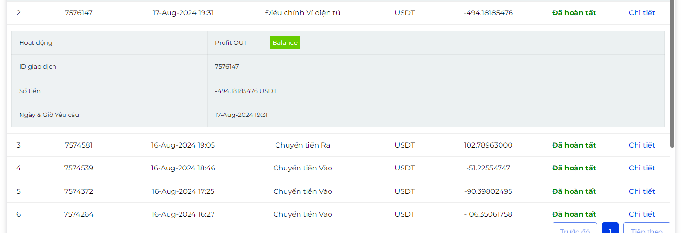Click the green Balance badge
Viewport: 691px width, 233px height.
click(285, 43)
